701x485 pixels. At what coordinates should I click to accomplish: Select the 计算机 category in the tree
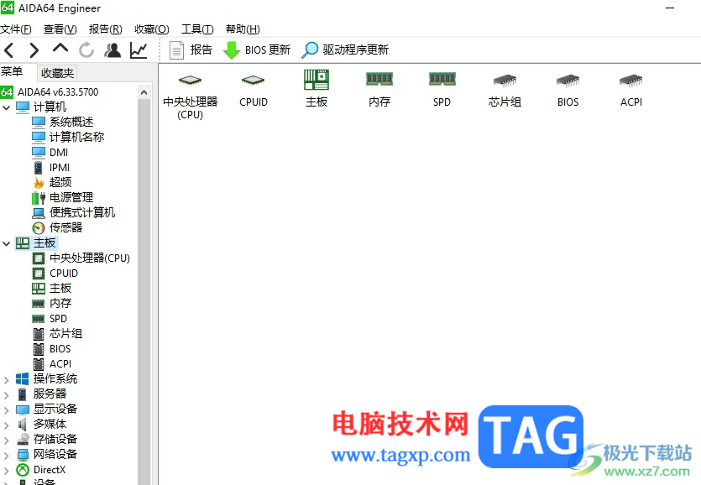point(41,107)
